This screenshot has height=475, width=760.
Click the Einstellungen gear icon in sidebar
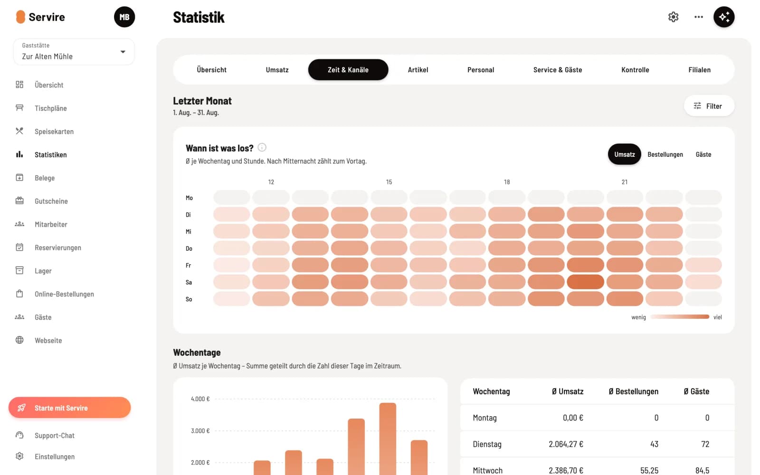click(19, 456)
